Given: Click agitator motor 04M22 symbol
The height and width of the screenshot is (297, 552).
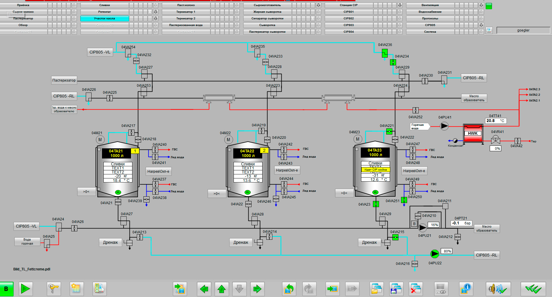Looking at the screenshot, I should [x=229, y=140].
